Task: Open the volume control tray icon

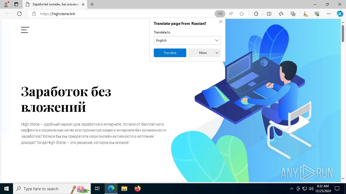Action: coord(311,189)
